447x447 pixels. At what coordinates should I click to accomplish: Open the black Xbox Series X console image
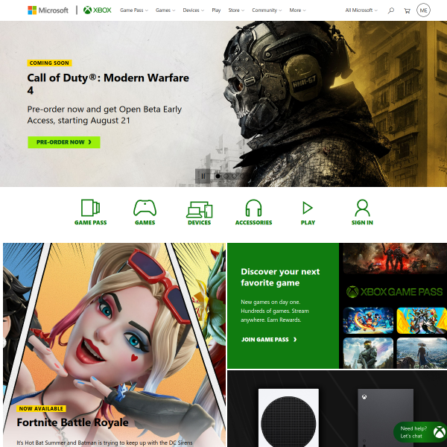coord(385,418)
